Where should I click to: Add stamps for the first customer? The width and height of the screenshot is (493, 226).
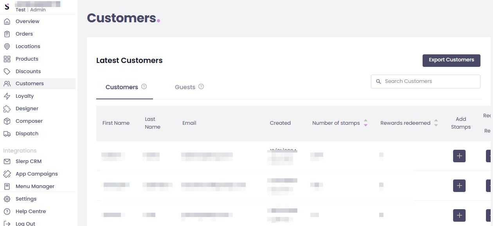[x=459, y=156]
